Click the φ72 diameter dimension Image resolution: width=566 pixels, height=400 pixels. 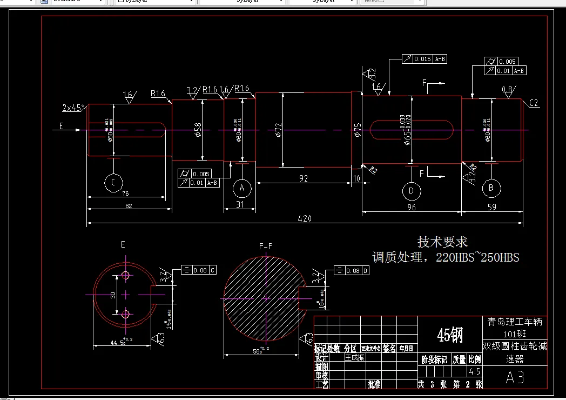278,130
